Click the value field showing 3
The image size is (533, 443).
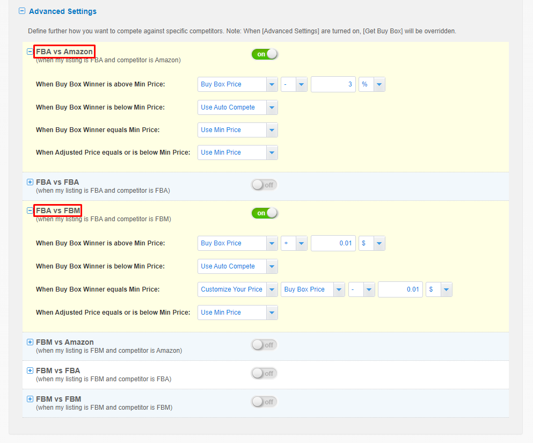333,84
